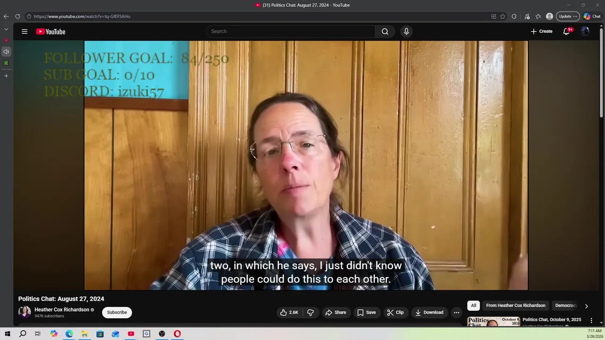Viewport: 605px width, 340px height.
Task: Create a clip with Clip button
Action: click(x=395, y=313)
